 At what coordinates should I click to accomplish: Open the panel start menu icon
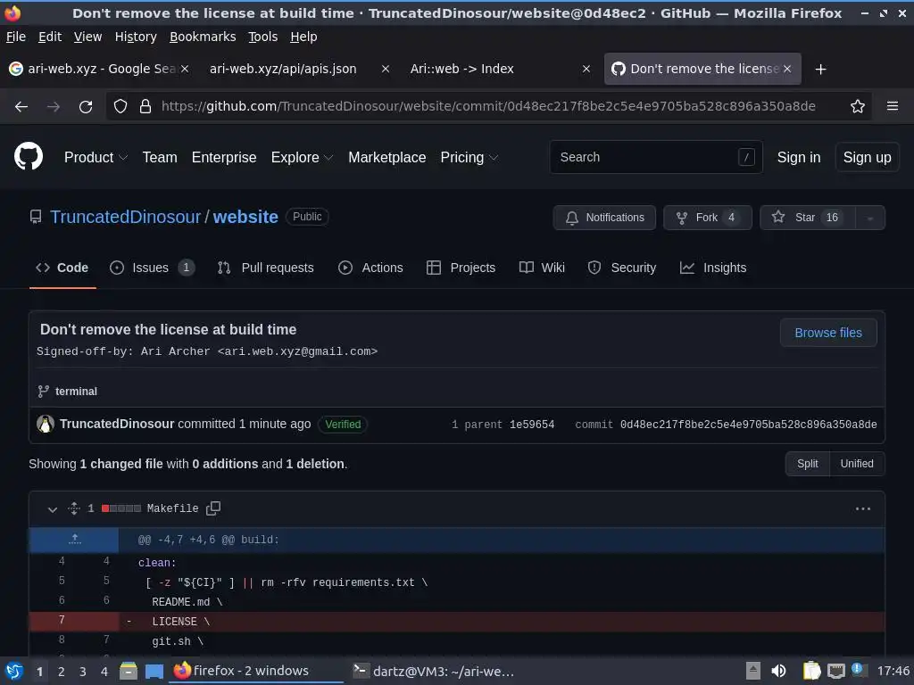14,671
